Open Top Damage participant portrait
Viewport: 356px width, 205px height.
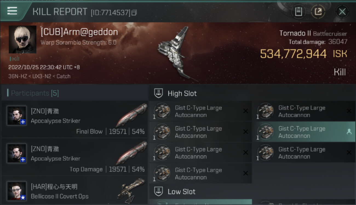17,153
